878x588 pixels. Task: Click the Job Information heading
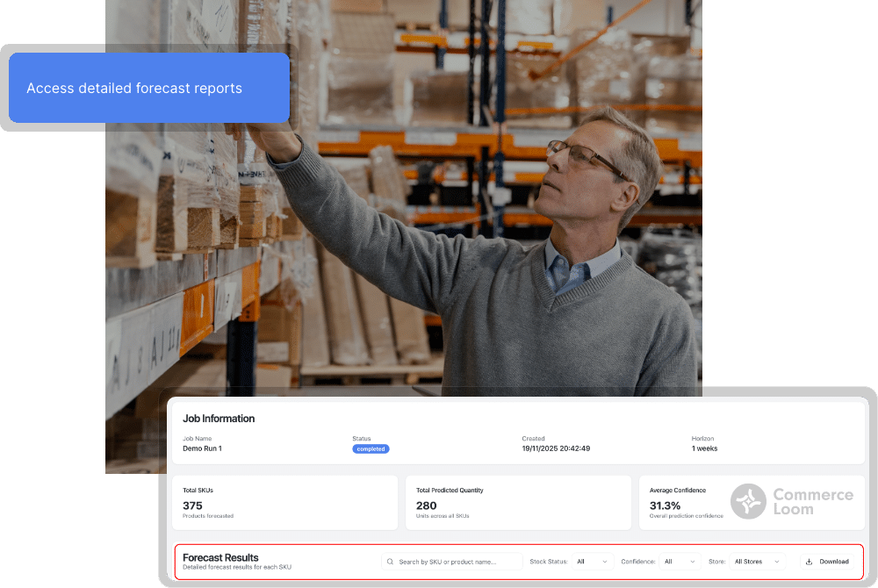[219, 419]
